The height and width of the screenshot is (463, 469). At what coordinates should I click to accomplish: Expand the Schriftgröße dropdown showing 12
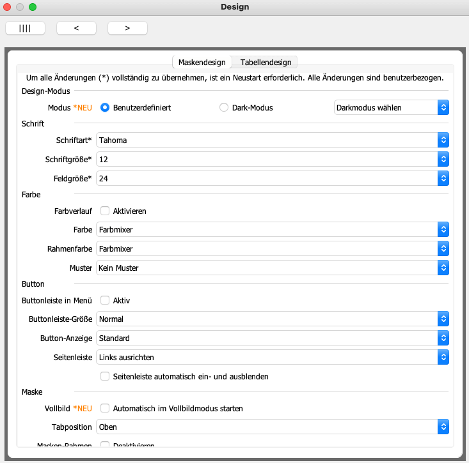click(x=273, y=159)
